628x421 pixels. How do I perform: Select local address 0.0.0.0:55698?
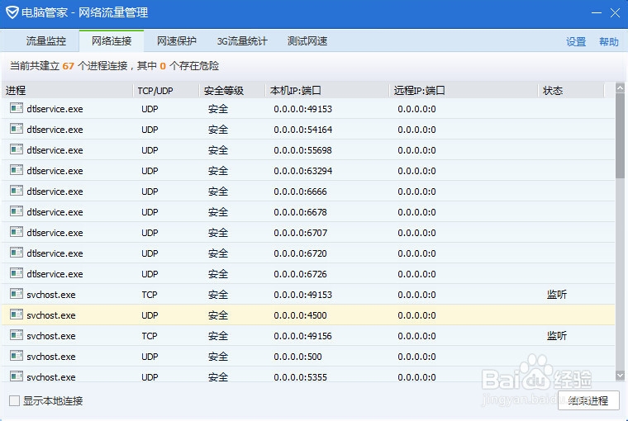point(302,150)
